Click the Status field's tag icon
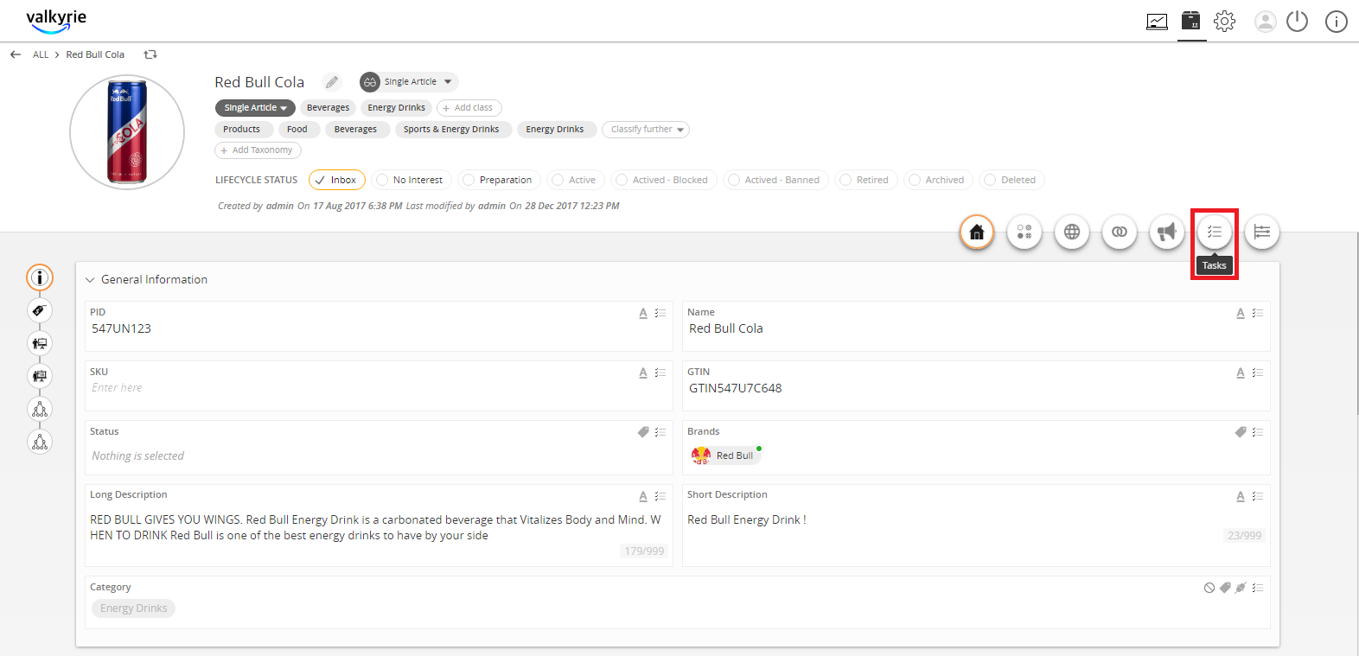Screen dimensions: 1359x656 pos(643,432)
